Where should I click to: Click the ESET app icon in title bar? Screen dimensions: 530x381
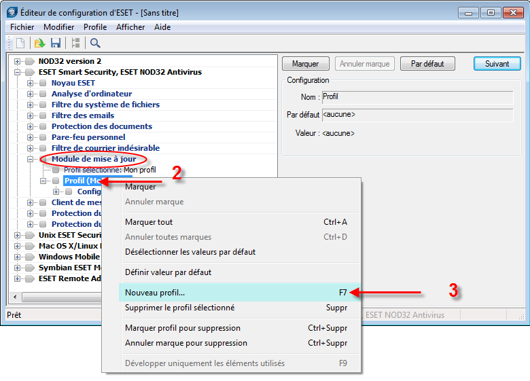point(12,12)
